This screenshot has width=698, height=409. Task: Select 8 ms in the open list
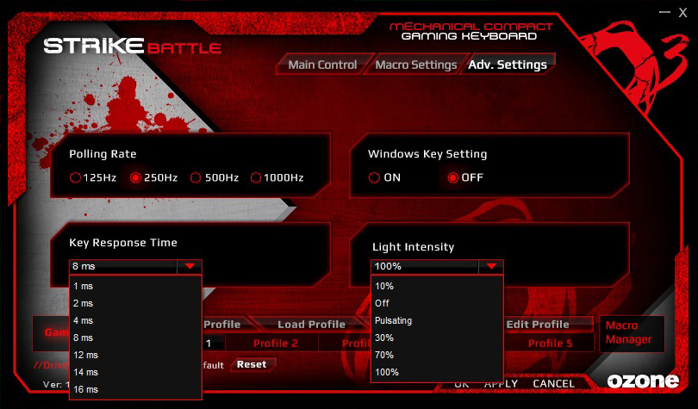coord(136,338)
